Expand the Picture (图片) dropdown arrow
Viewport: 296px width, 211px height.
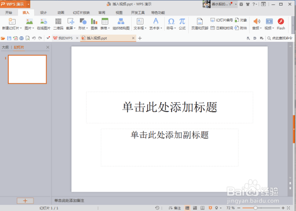pyautogui.click(x=33, y=28)
